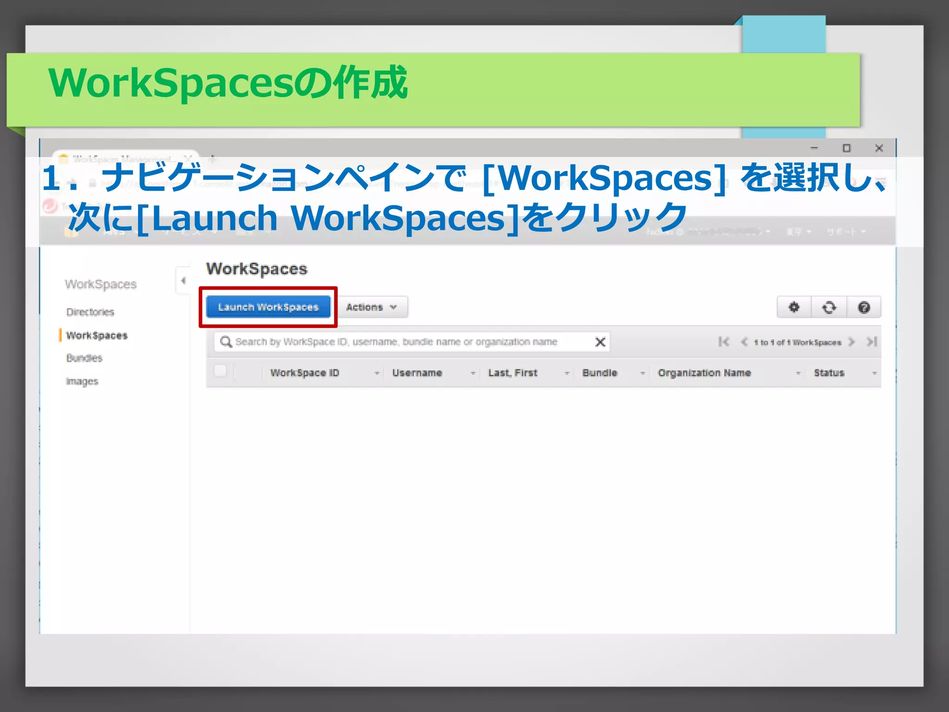Screen dimensions: 949x712
Task: Click the search magnifier icon
Action: 226,342
